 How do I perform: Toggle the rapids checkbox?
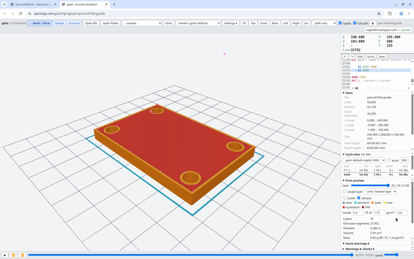340,23
